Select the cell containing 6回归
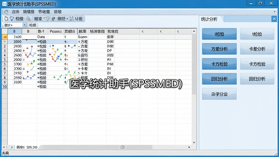 pos(83,55)
